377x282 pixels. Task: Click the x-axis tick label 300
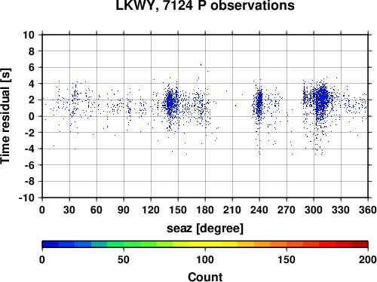coord(314,210)
